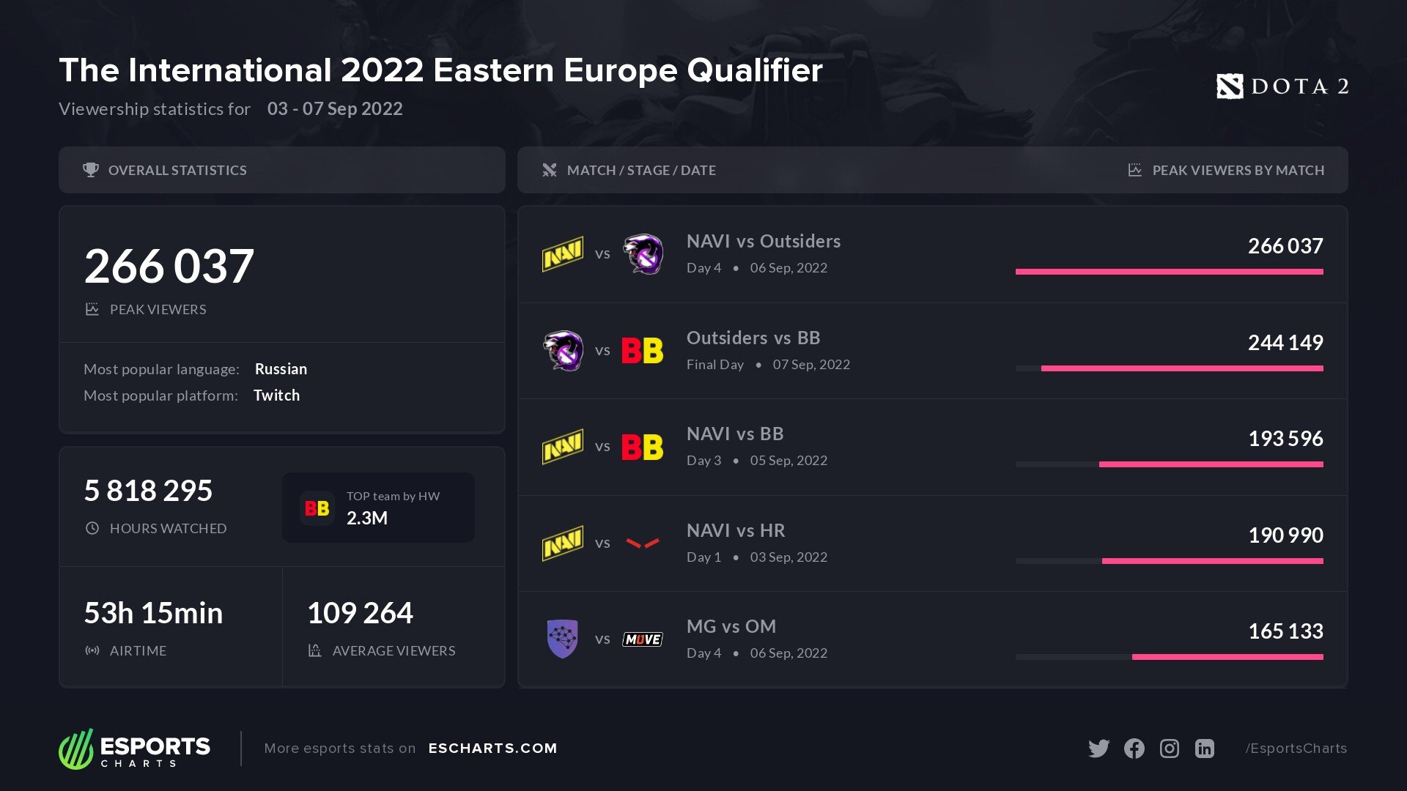Click the Instagram icon
The width and height of the screenshot is (1407, 791).
(x=1169, y=749)
